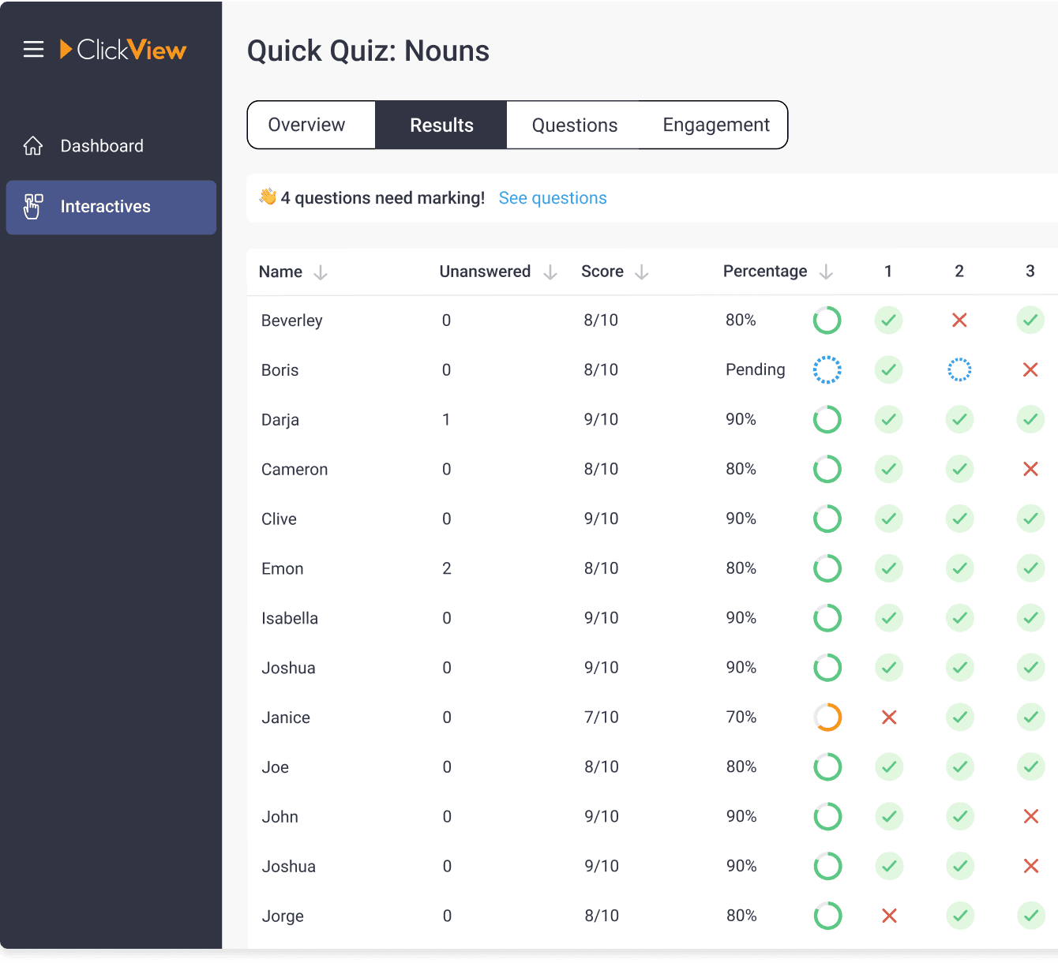The height and width of the screenshot is (963, 1058).
Task: Sort by Unanswered column arrow
Action: coord(550,272)
